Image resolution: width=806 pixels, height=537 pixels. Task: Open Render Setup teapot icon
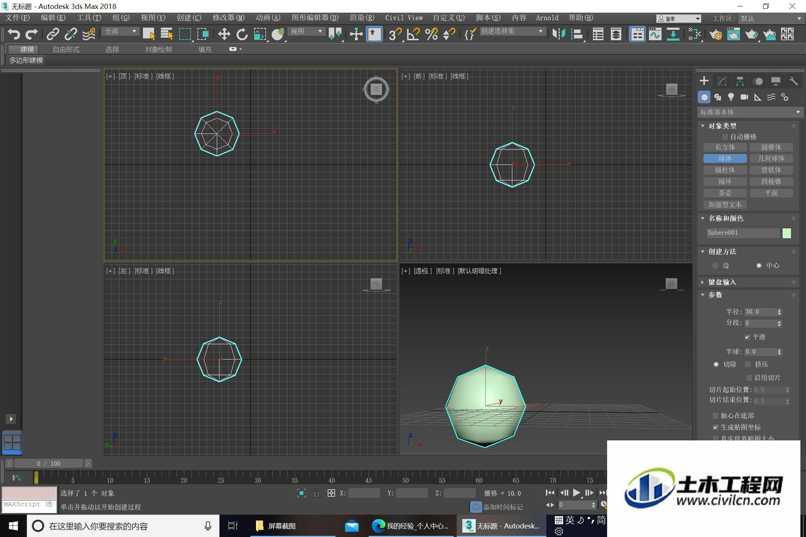716,34
